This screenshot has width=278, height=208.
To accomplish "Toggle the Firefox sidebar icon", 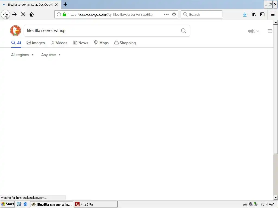I will coord(262,15).
